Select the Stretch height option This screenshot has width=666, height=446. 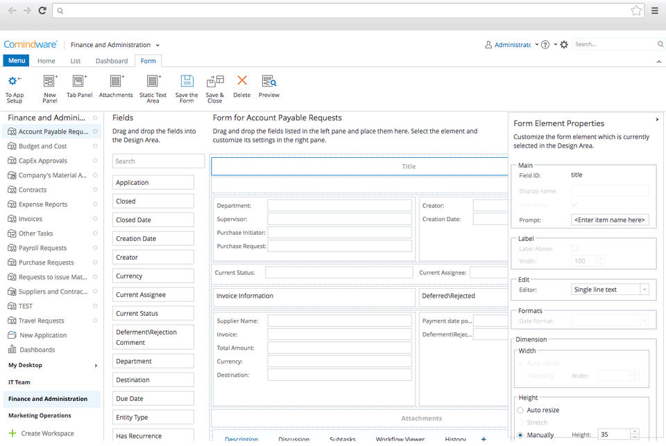[520, 422]
